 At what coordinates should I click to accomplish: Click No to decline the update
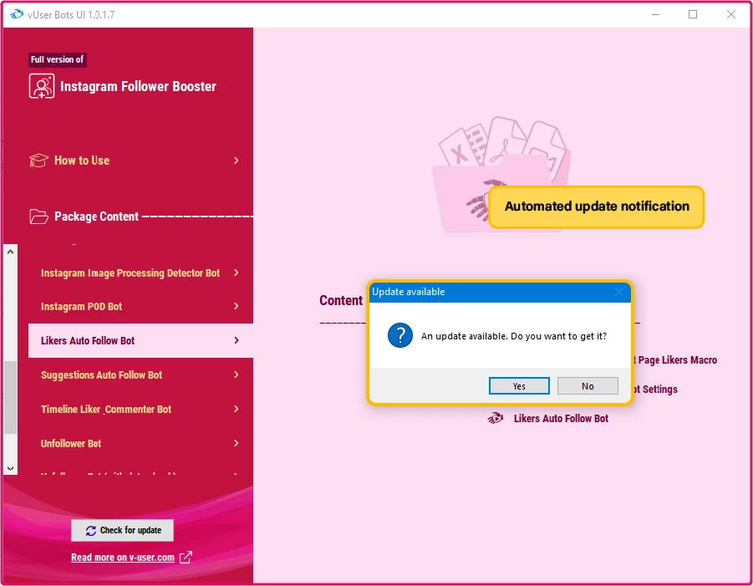click(x=588, y=385)
